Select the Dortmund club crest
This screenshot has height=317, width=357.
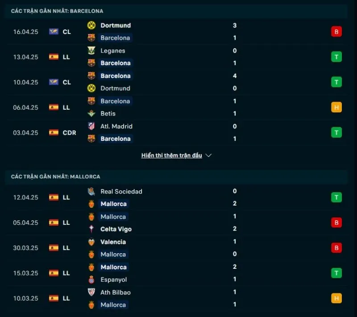coord(91,25)
